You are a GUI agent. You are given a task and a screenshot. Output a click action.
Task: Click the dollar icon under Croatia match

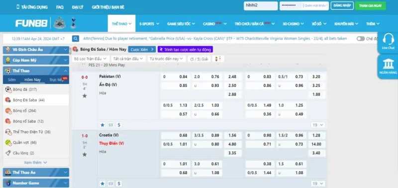point(119,184)
